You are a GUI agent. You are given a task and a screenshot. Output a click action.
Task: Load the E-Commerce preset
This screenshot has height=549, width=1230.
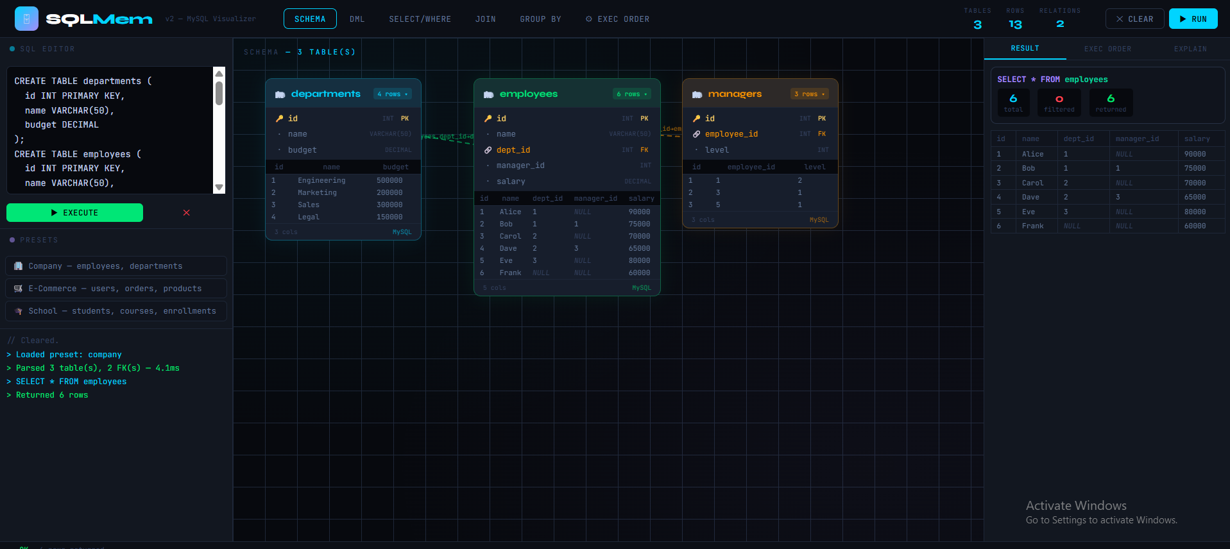(x=116, y=289)
